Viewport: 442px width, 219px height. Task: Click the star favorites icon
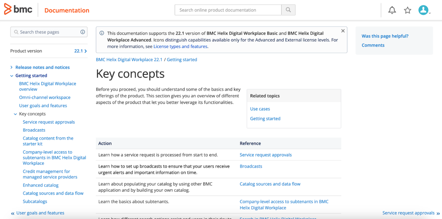click(x=407, y=10)
